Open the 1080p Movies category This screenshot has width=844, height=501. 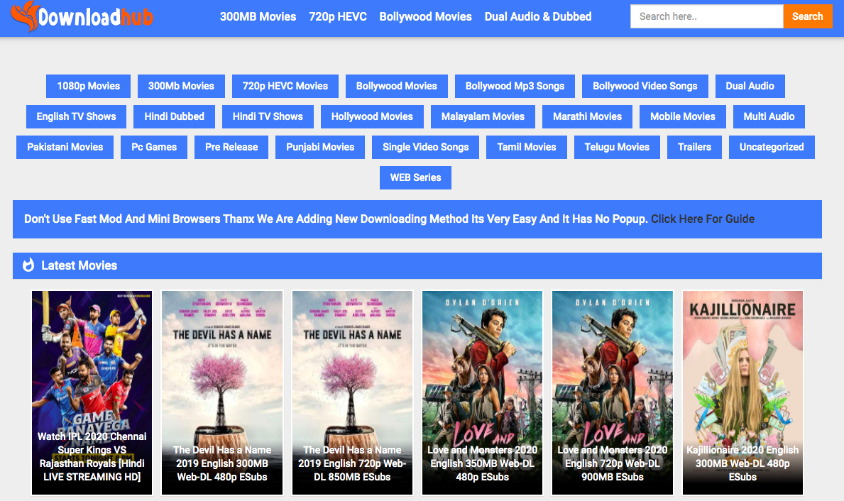(89, 86)
